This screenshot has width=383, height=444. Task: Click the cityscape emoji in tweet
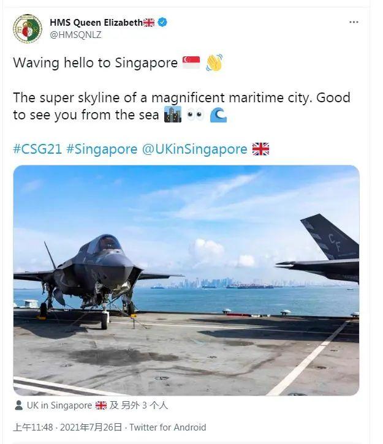click(x=173, y=115)
